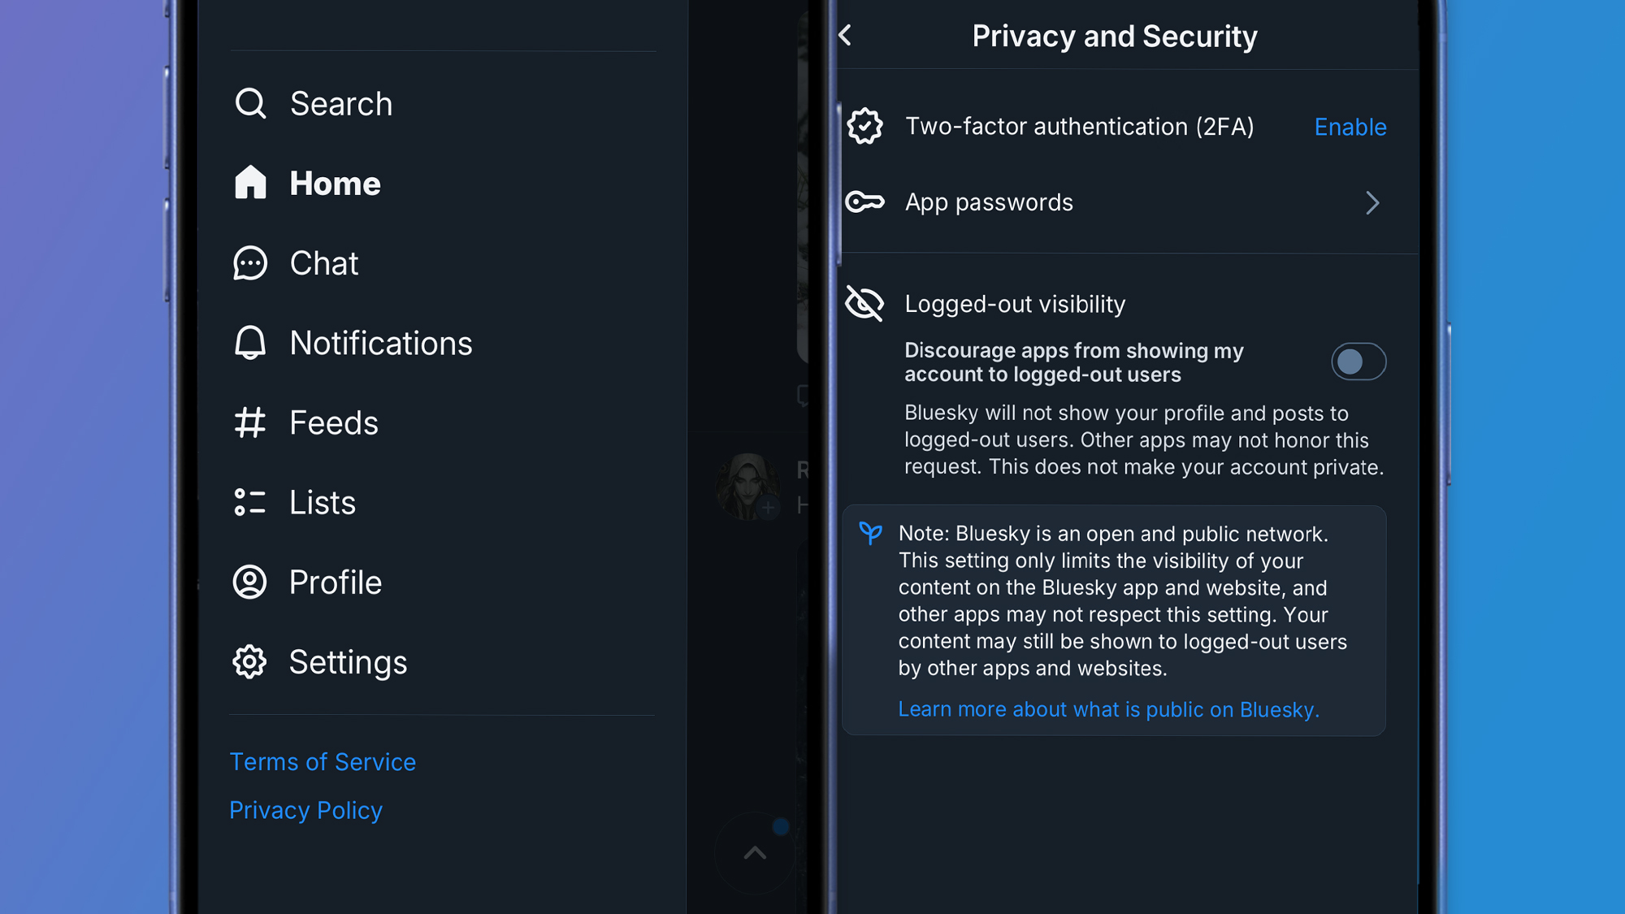Screen dimensions: 1625x914
Task: Select the Notifications menu label
Action: pyautogui.click(x=381, y=343)
